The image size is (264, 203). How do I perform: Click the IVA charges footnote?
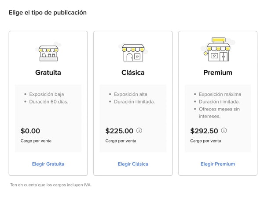coord(51,185)
